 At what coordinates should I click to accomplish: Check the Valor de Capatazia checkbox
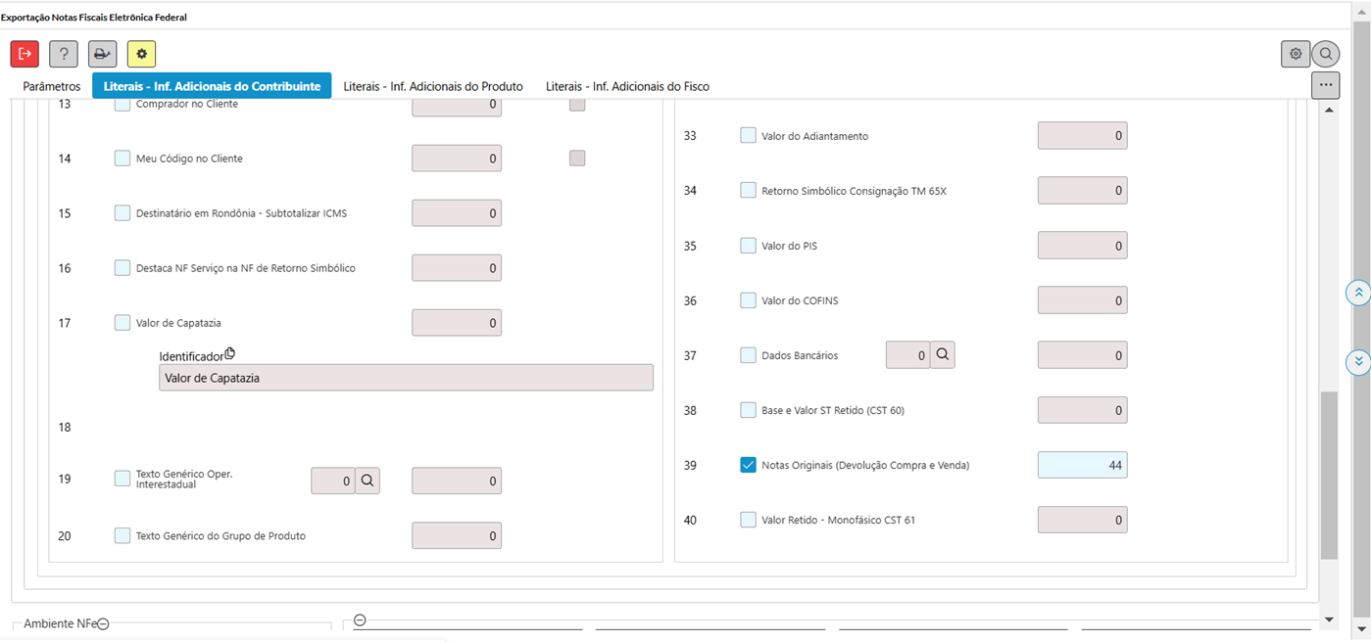tap(122, 322)
